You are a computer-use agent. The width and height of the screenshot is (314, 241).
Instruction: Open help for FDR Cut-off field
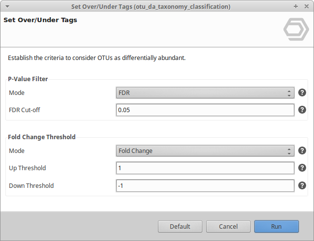click(x=302, y=110)
